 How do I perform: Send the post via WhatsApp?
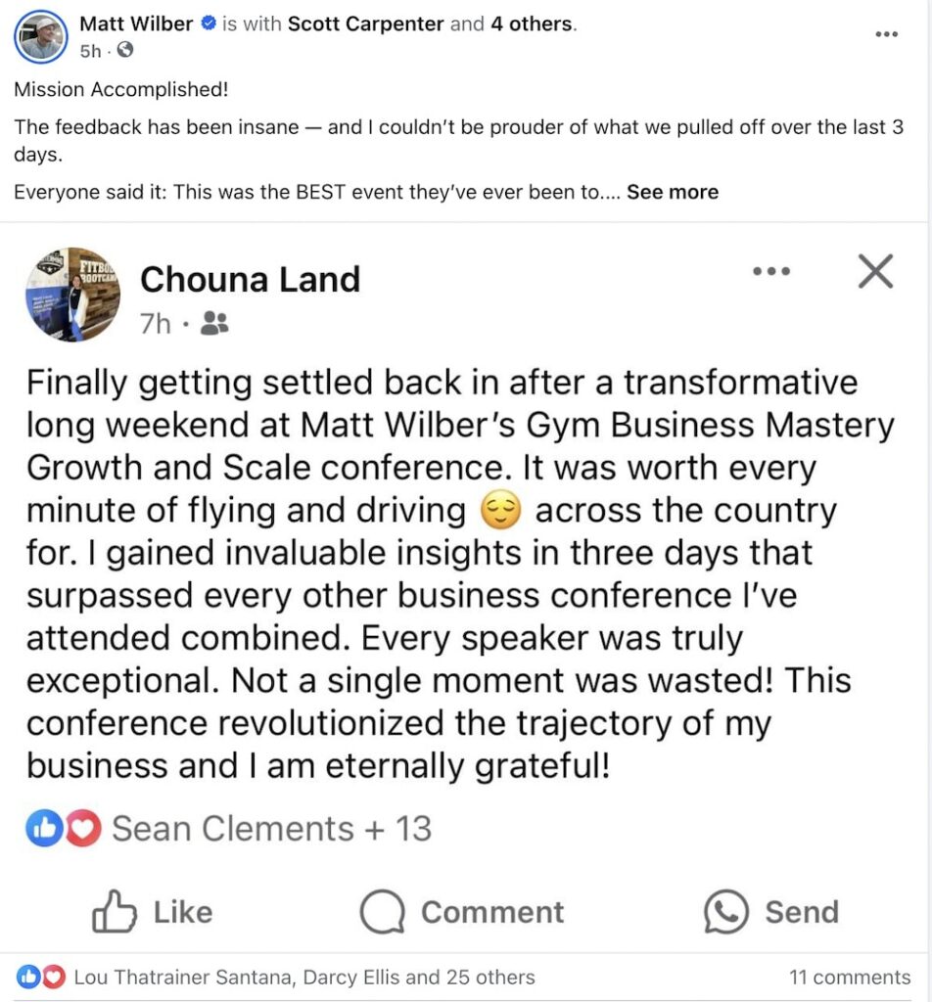(x=770, y=912)
